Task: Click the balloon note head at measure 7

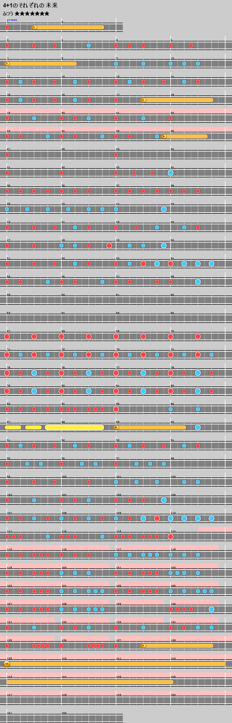Action: (7, 64)
